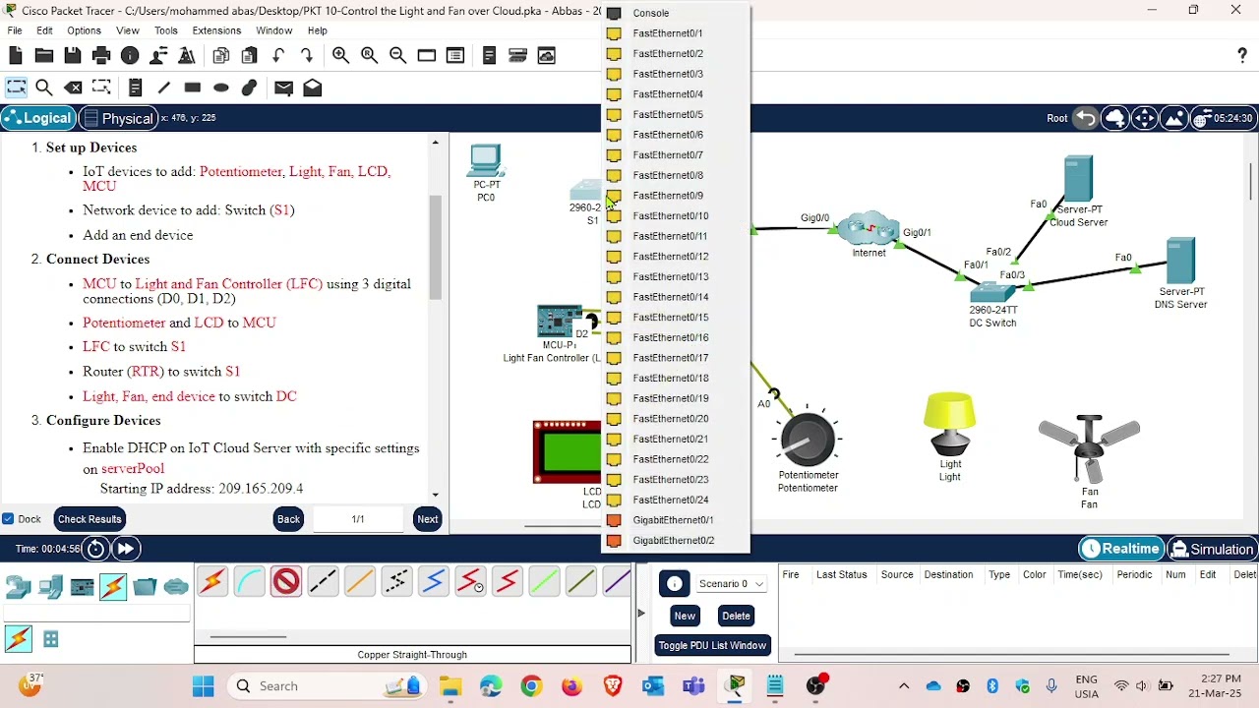Screen dimensions: 1259x708
Task: Click the Copy toolbar icon
Action: click(x=221, y=56)
